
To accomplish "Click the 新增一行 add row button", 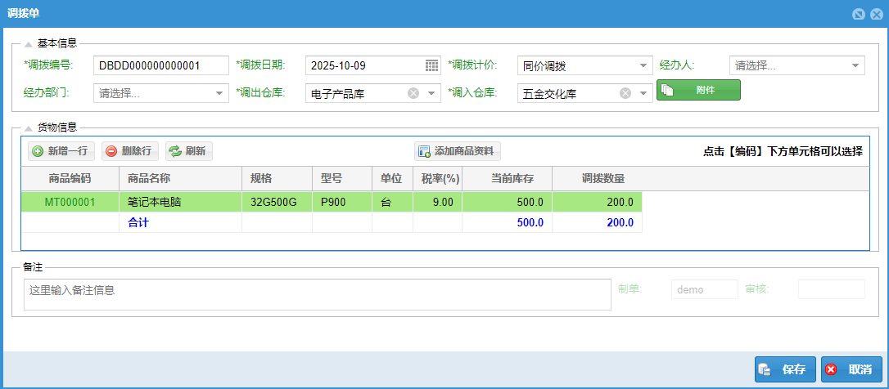I will coord(60,151).
